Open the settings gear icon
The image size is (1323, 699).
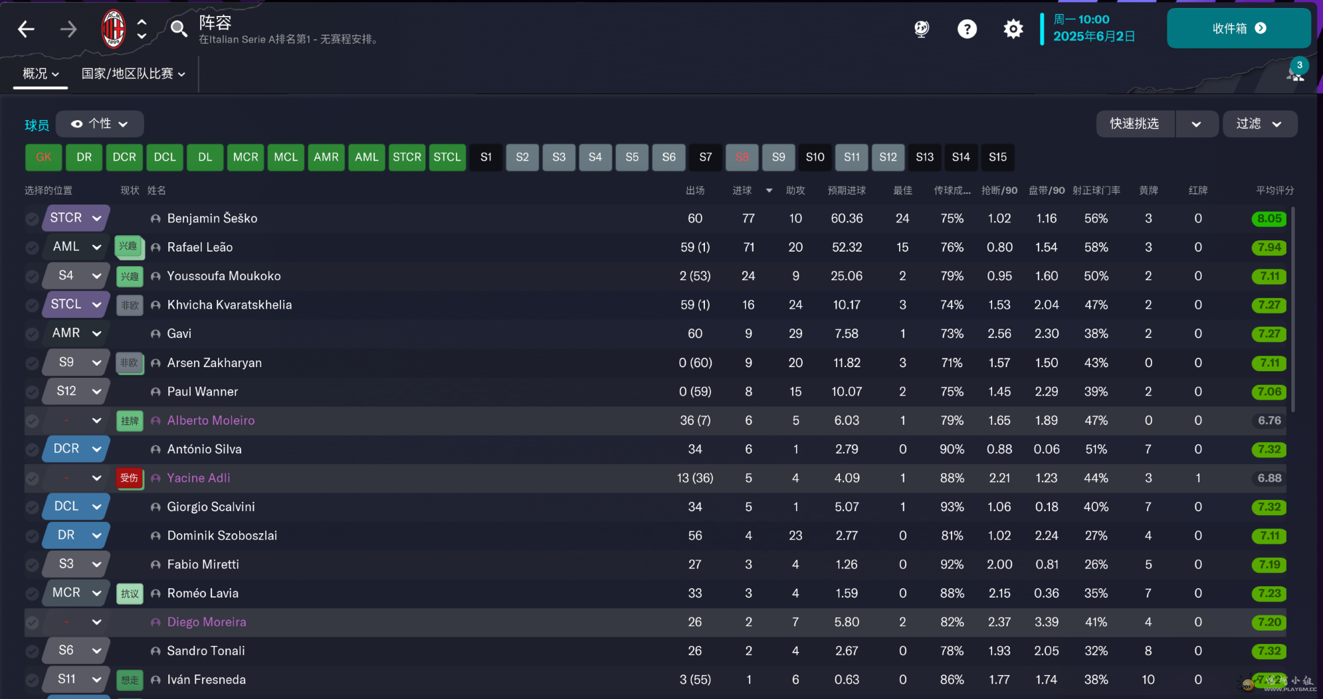click(1013, 29)
